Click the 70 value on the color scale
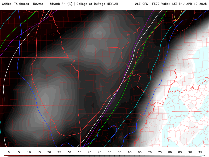 150,152
